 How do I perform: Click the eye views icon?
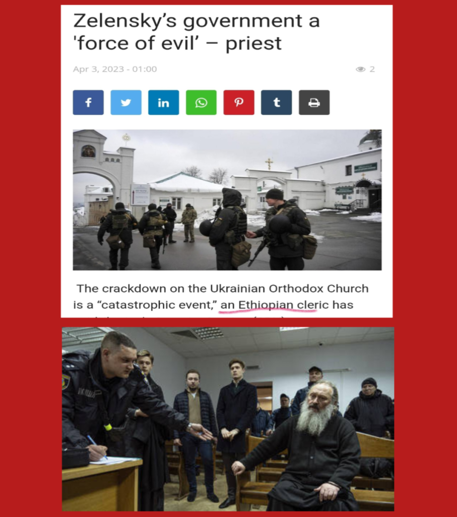pyautogui.click(x=361, y=69)
